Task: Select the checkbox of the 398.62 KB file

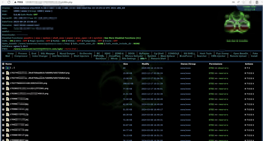Action: [3, 84]
